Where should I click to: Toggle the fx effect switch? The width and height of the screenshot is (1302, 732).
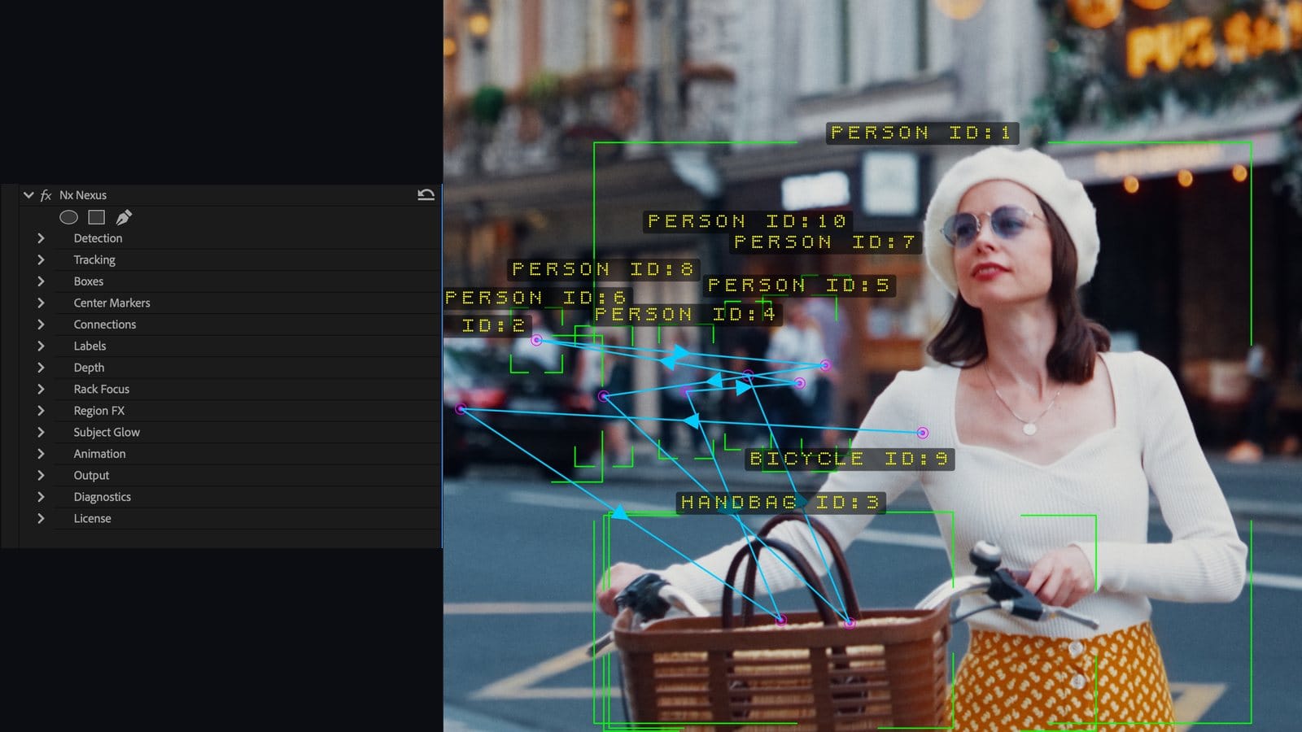pos(46,195)
